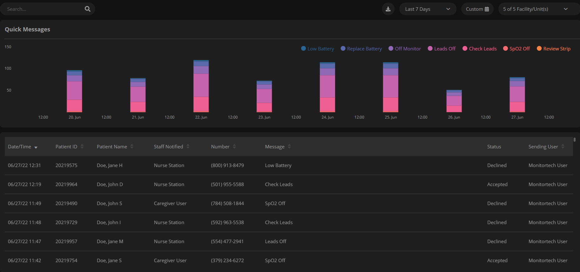The image size is (580, 272).
Task: Click patient name Doe, John S
Action: (x=110, y=203)
